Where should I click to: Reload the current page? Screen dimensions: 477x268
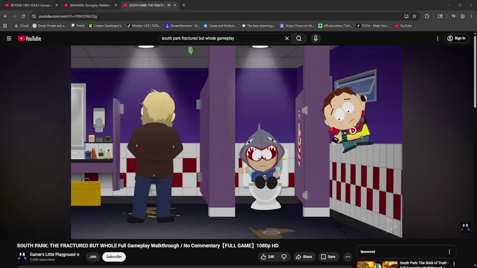23,16
